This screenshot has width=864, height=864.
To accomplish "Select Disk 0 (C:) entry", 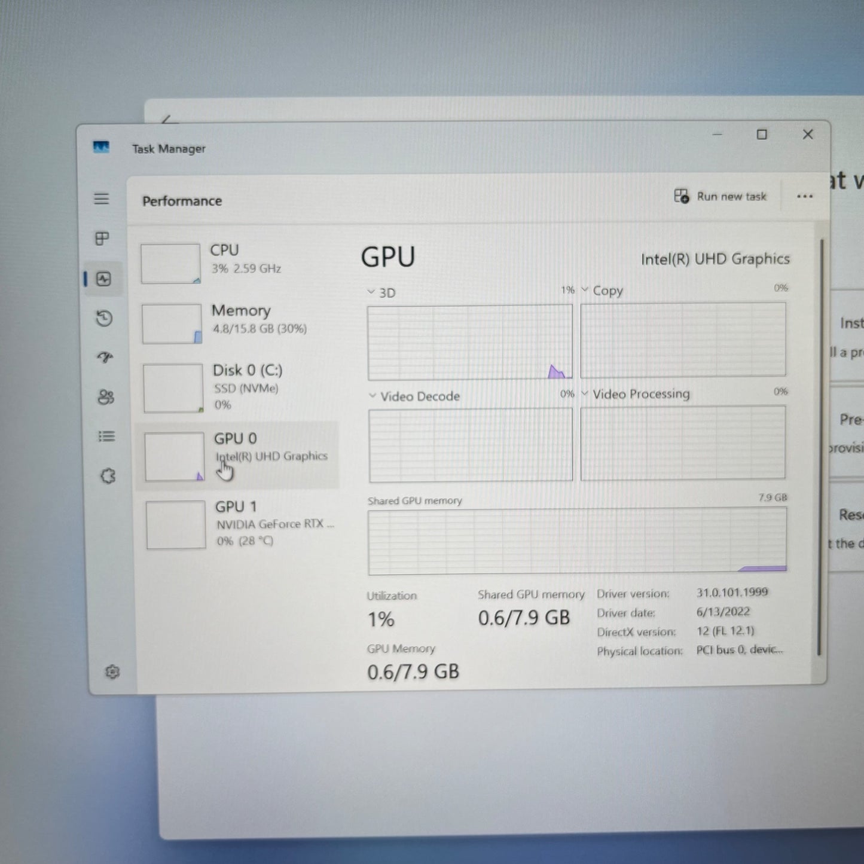I will 239,387.
